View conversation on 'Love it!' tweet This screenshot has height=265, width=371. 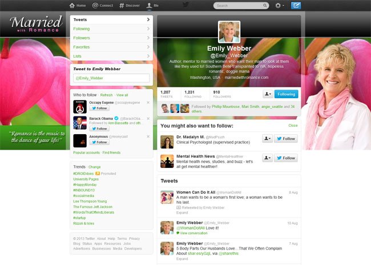tap(194, 233)
